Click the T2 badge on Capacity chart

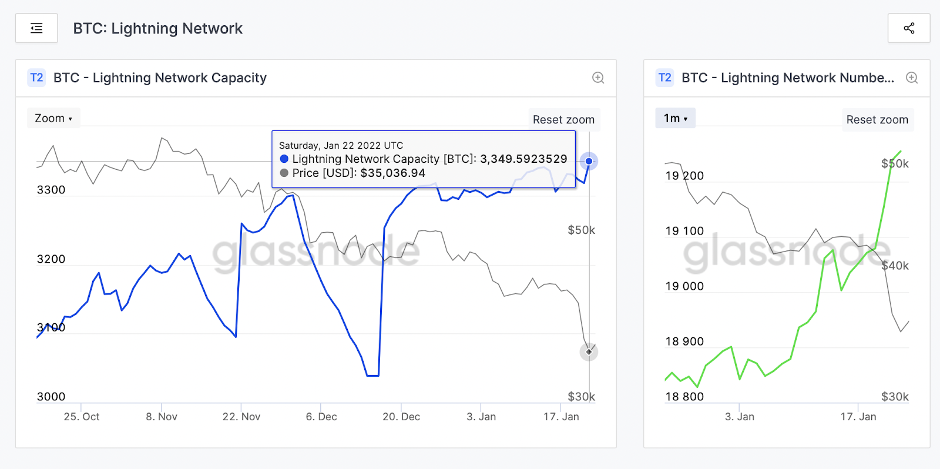[36, 78]
